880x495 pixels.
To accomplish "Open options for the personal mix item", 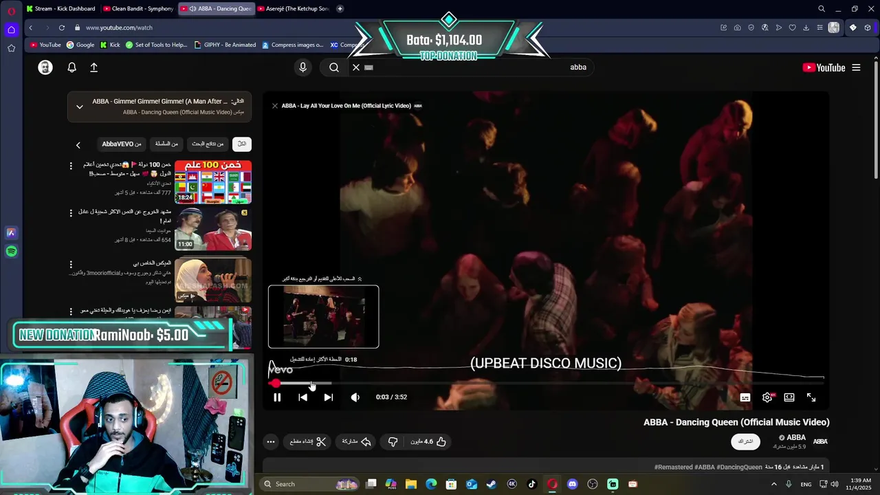I will point(70,264).
